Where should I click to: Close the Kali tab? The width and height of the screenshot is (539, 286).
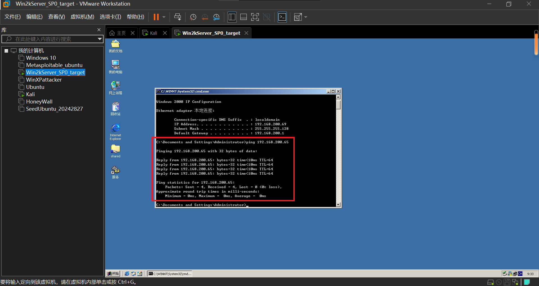point(165,33)
